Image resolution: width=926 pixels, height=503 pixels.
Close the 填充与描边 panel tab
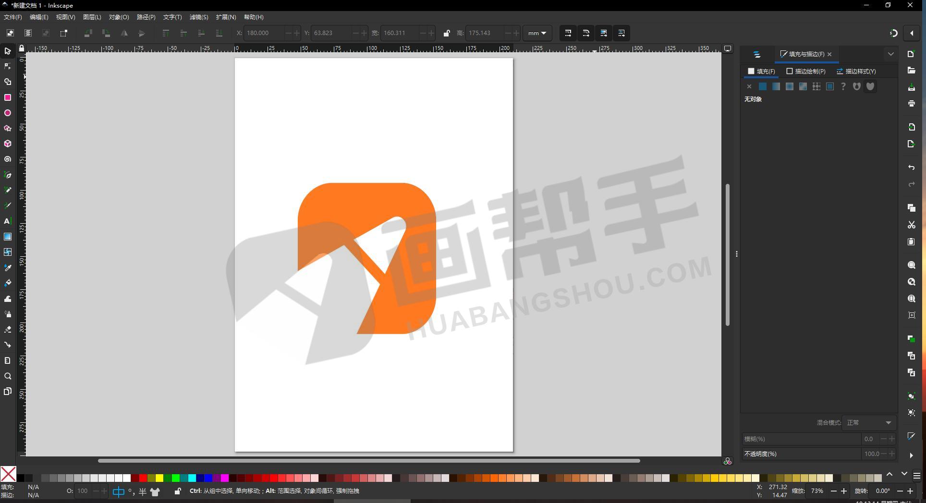(x=829, y=54)
